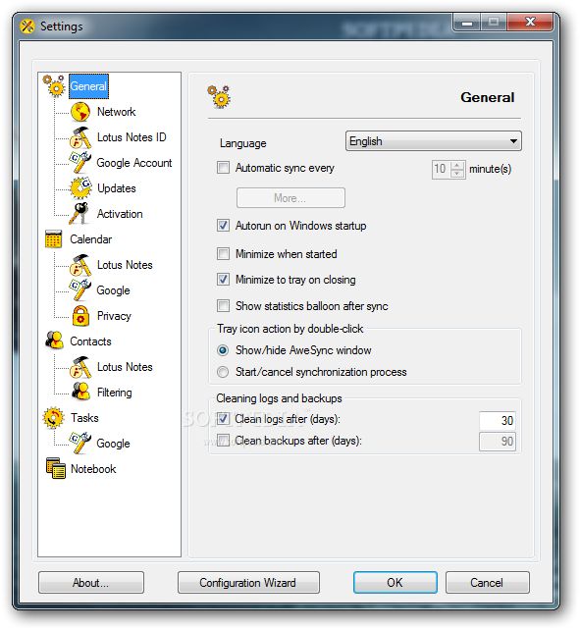
Task: Open the Network settings page
Action: (x=116, y=112)
